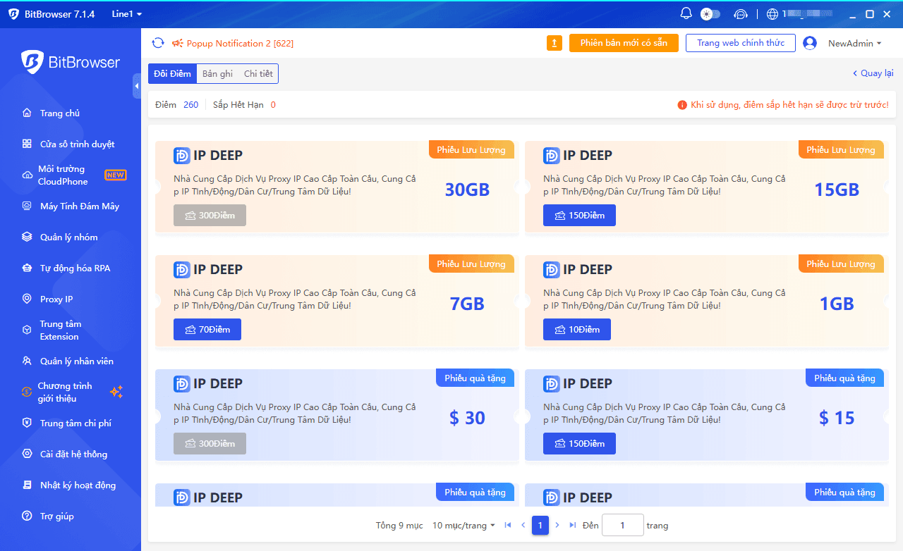Click the red warning icon beside expiry notice
This screenshot has width=903, height=551.
(x=682, y=105)
